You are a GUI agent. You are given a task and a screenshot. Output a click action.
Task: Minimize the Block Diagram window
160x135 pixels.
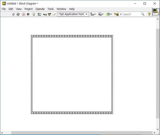pos(135,3)
